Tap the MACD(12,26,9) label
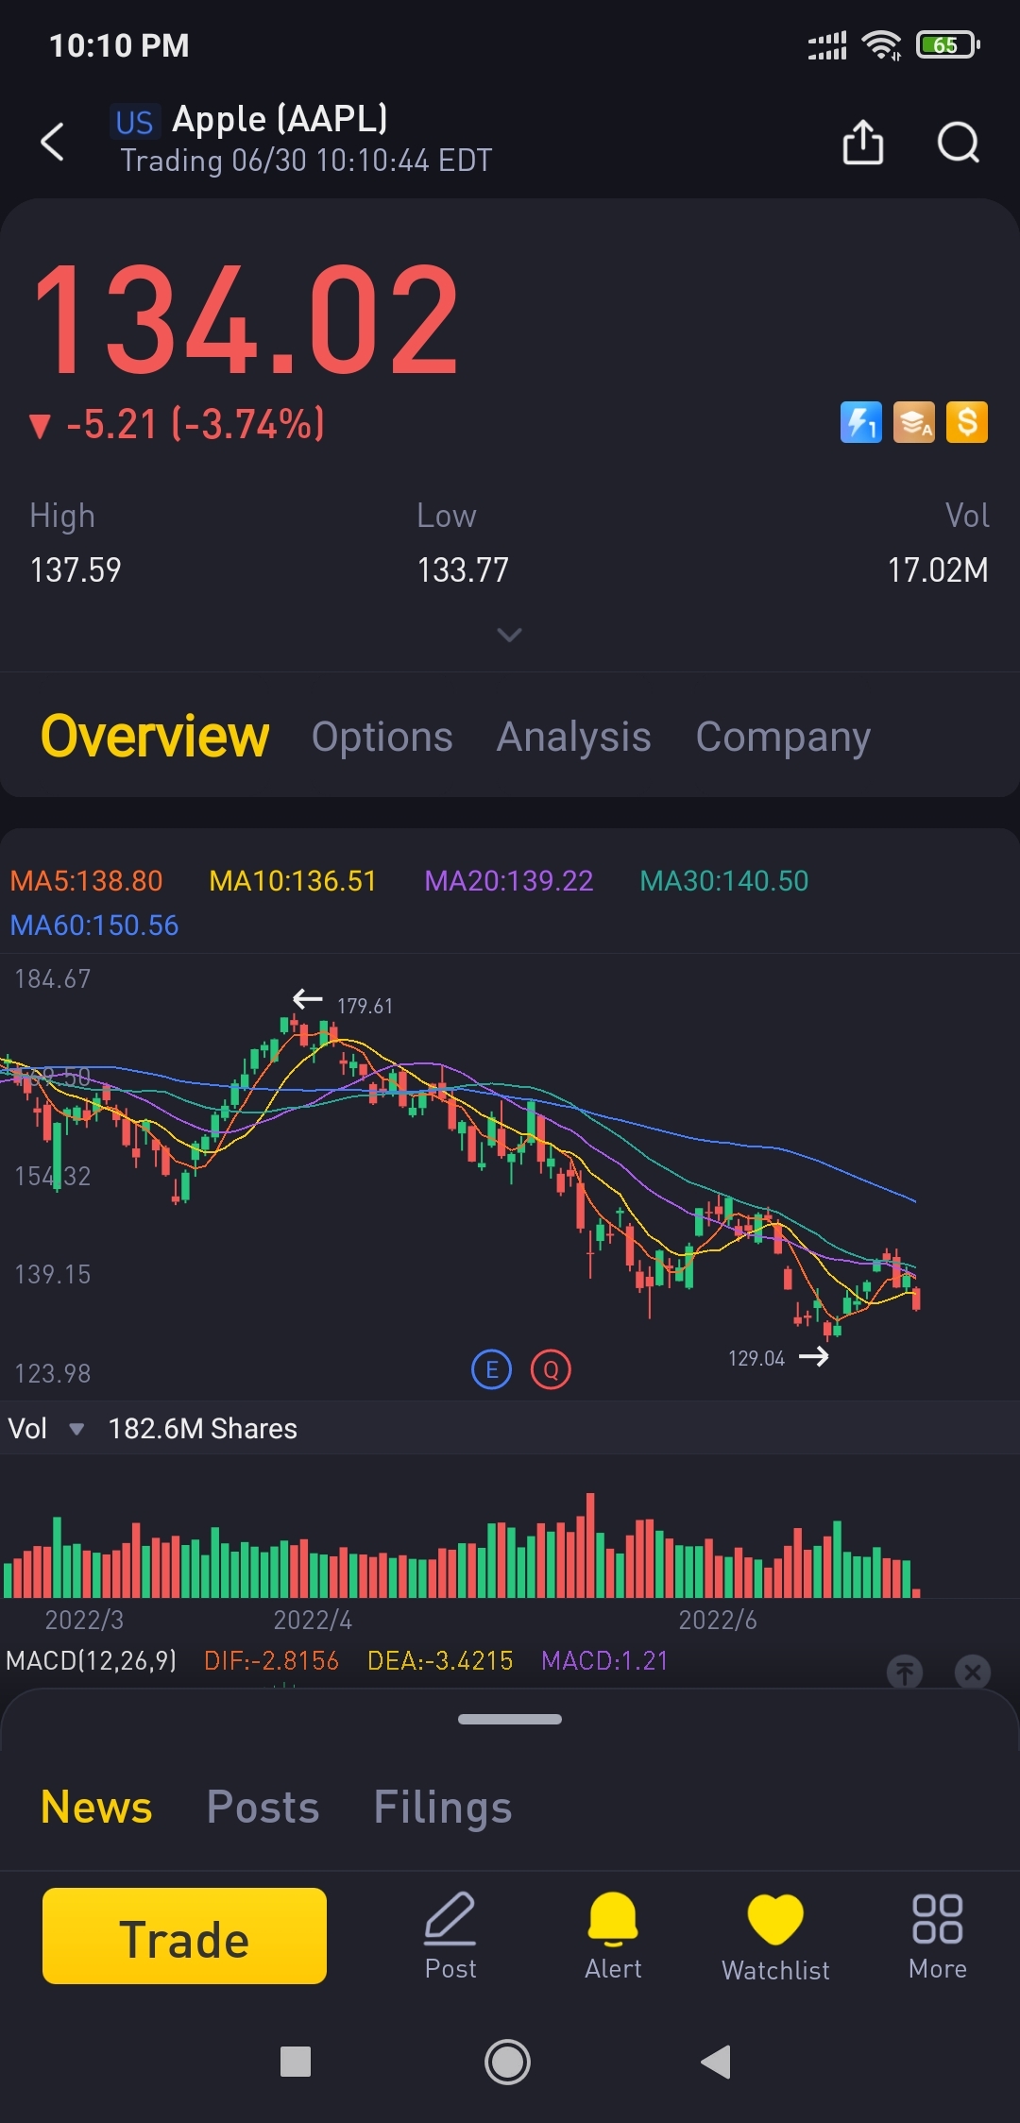The image size is (1020, 2123). [92, 1660]
